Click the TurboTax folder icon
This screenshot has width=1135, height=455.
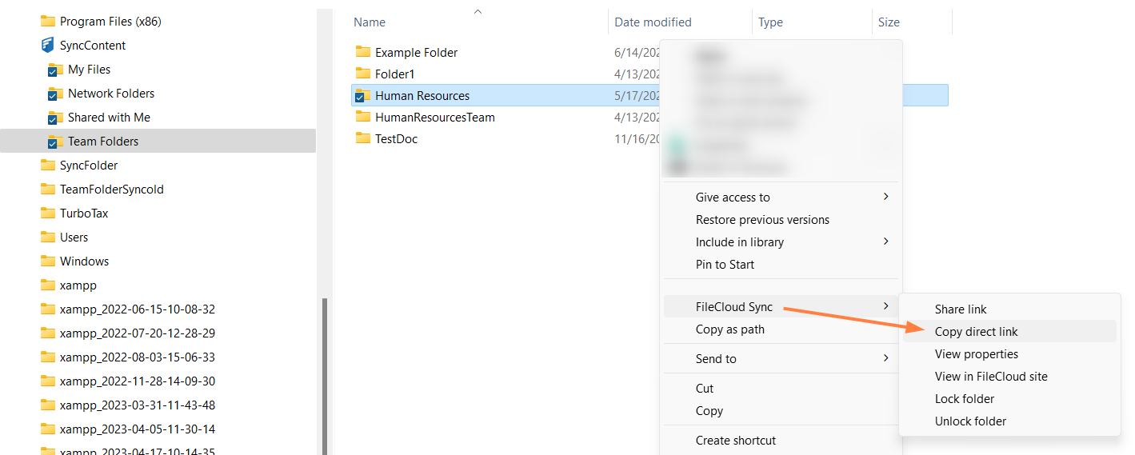click(x=48, y=214)
